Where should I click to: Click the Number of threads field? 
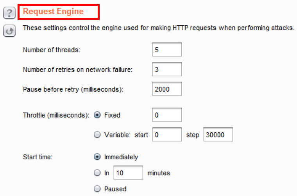pyautogui.click(x=167, y=50)
